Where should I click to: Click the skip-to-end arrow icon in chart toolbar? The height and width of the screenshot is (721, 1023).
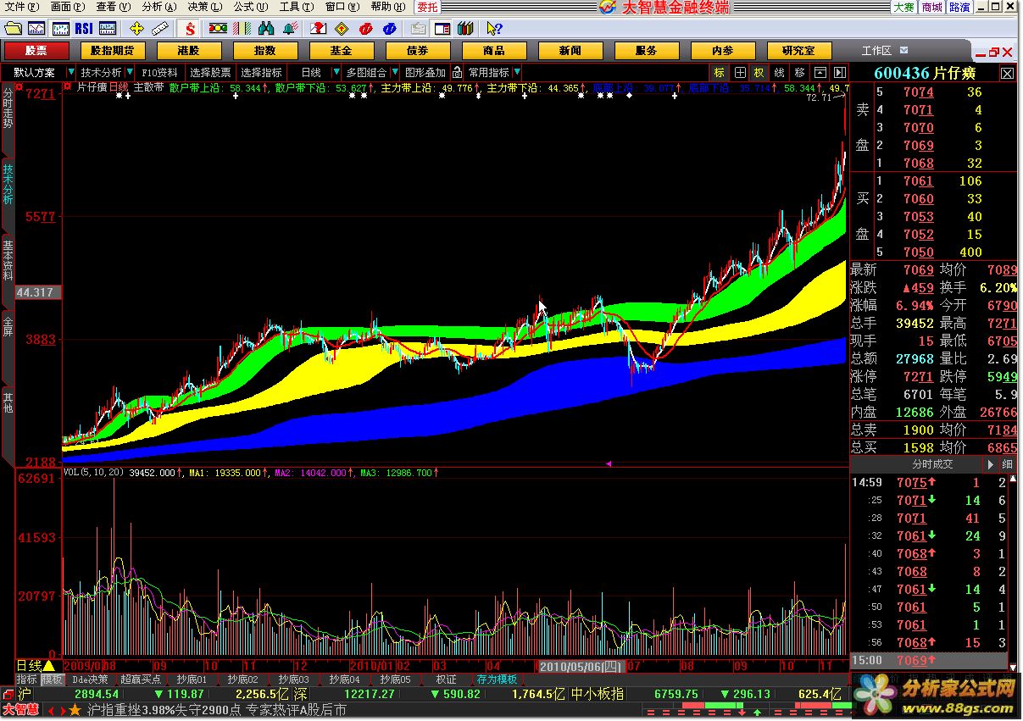coord(840,72)
